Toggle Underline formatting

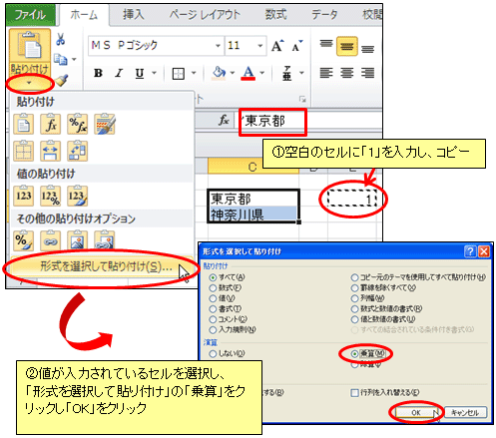pyautogui.click(x=140, y=73)
